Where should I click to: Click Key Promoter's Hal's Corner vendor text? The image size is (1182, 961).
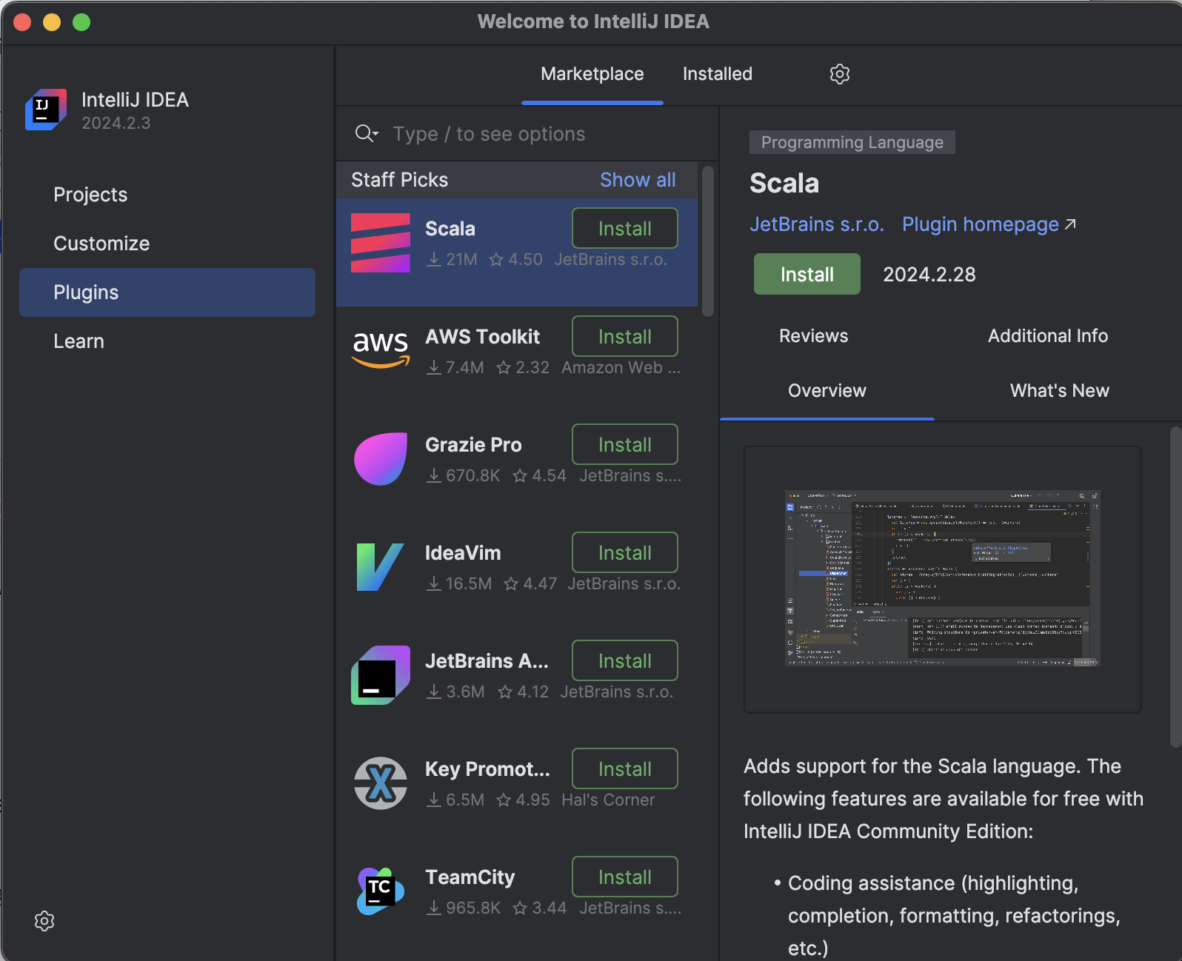608,800
